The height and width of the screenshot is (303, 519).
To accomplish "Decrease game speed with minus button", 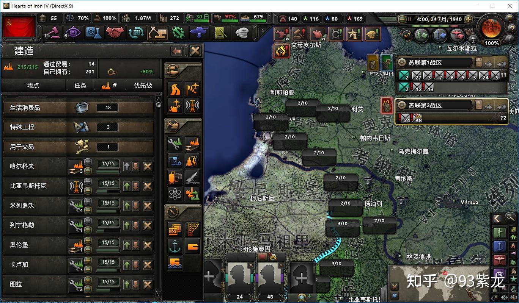I will pyautogui.click(x=402, y=19).
